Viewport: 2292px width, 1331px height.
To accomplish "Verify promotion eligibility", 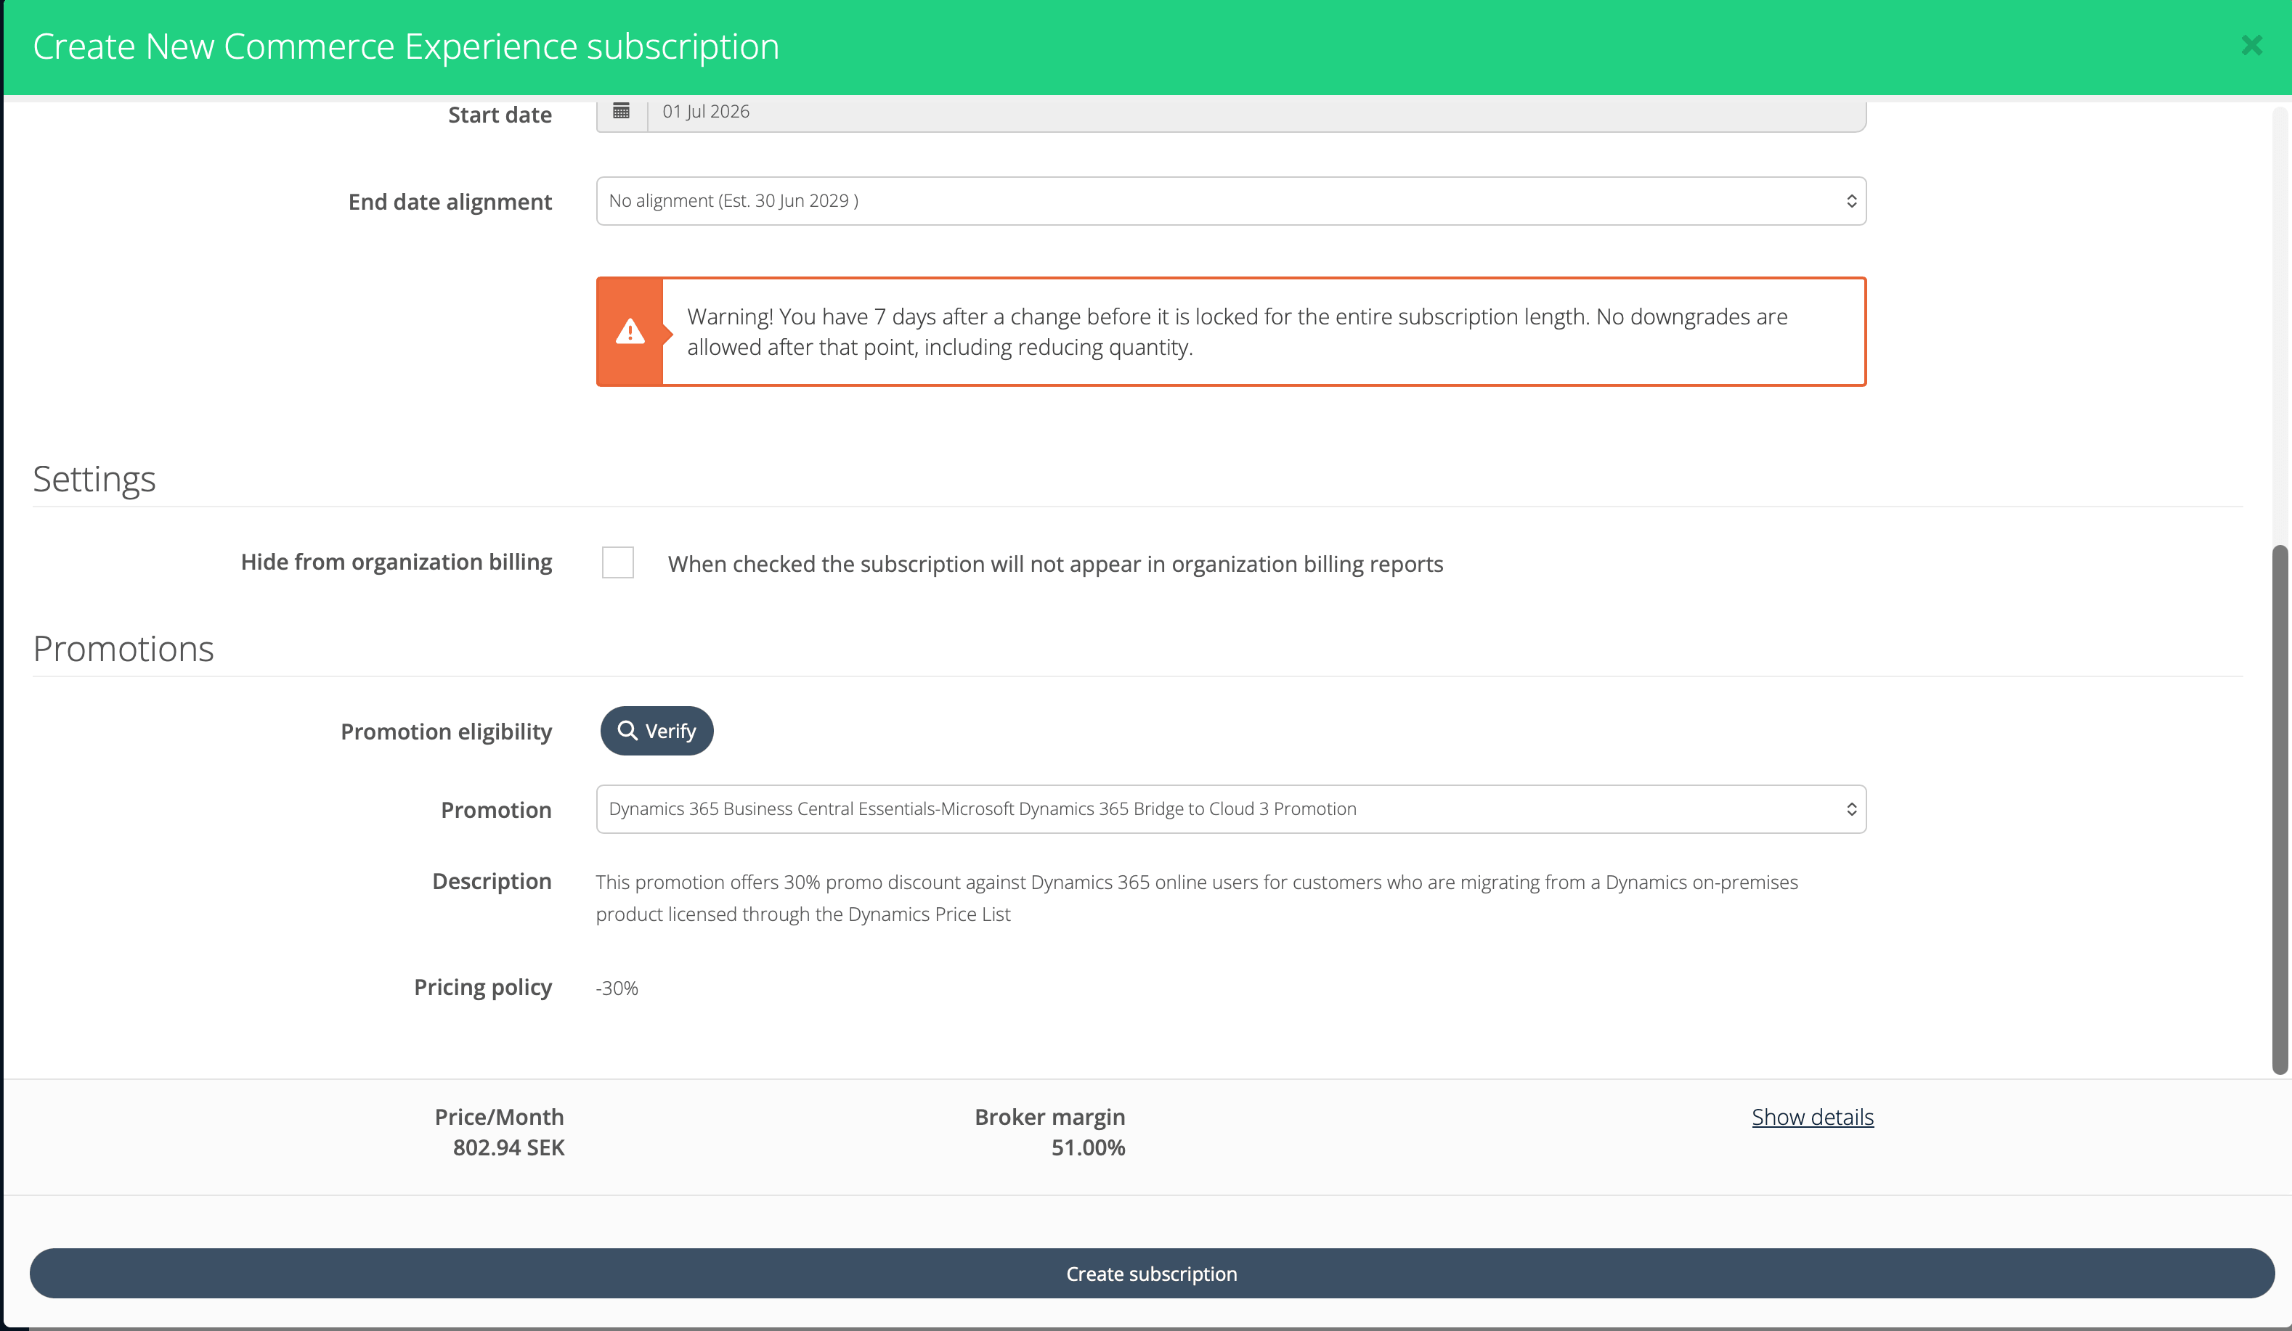I will pos(657,731).
